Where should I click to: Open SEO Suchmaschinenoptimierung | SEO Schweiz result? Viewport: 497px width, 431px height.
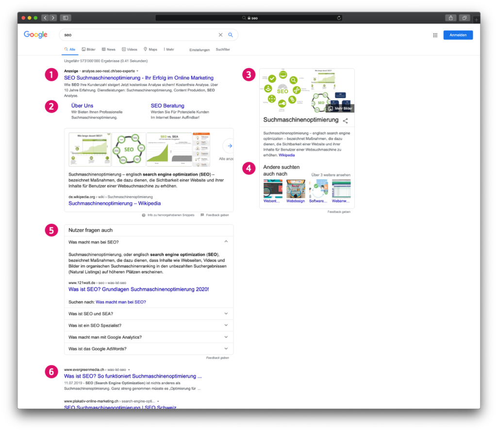[x=120, y=407]
